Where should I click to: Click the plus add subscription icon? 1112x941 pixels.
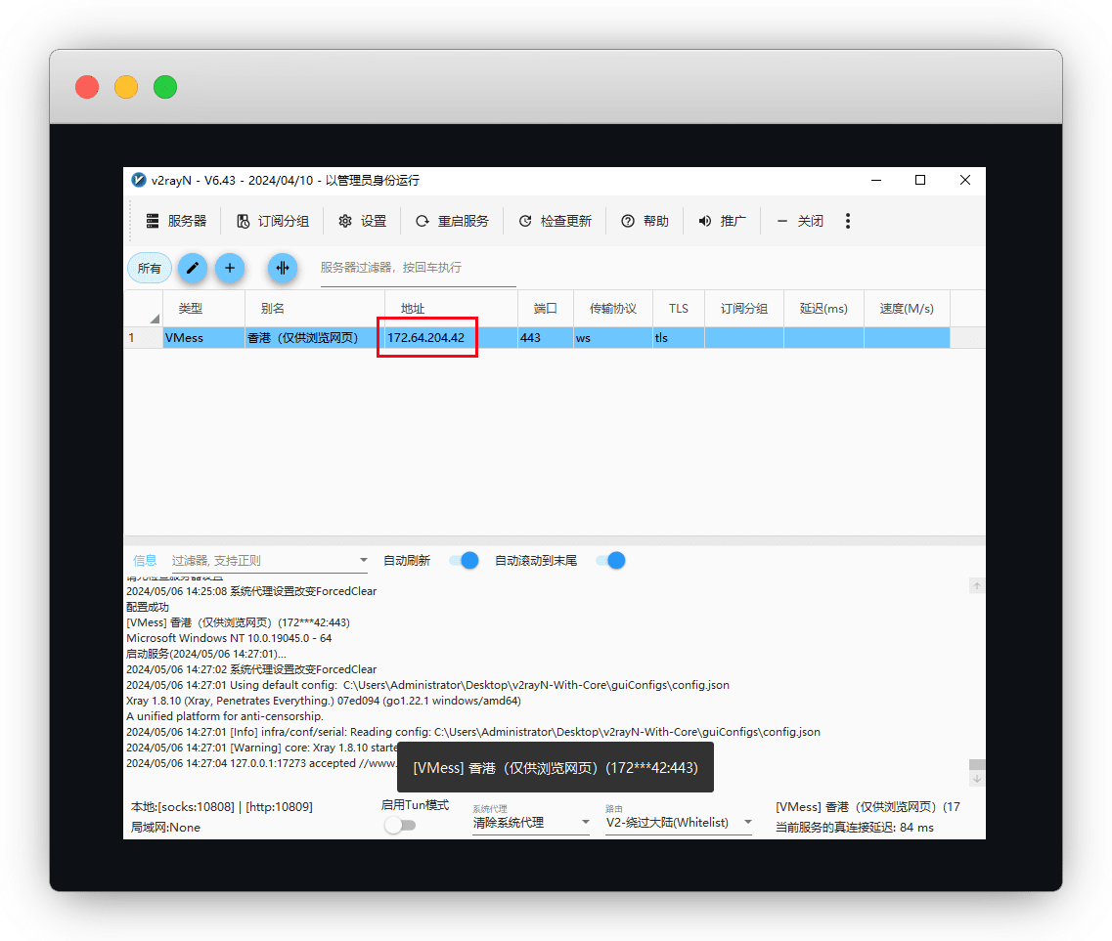230,268
